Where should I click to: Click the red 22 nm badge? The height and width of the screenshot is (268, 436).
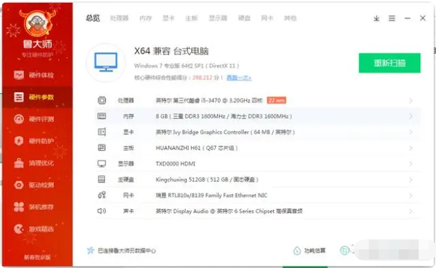tap(276, 100)
